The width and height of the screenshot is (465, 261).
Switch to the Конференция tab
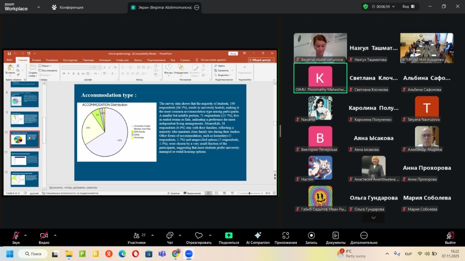coord(68,7)
